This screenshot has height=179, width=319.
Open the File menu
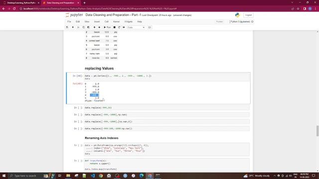click(69, 21)
